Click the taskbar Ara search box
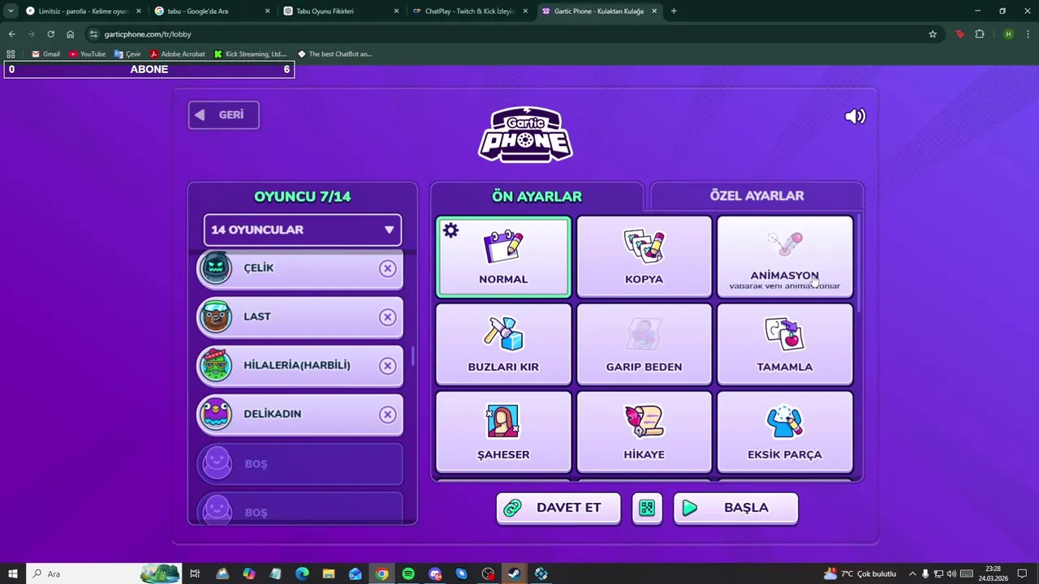The width and height of the screenshot is (1039, 584). 104,573
